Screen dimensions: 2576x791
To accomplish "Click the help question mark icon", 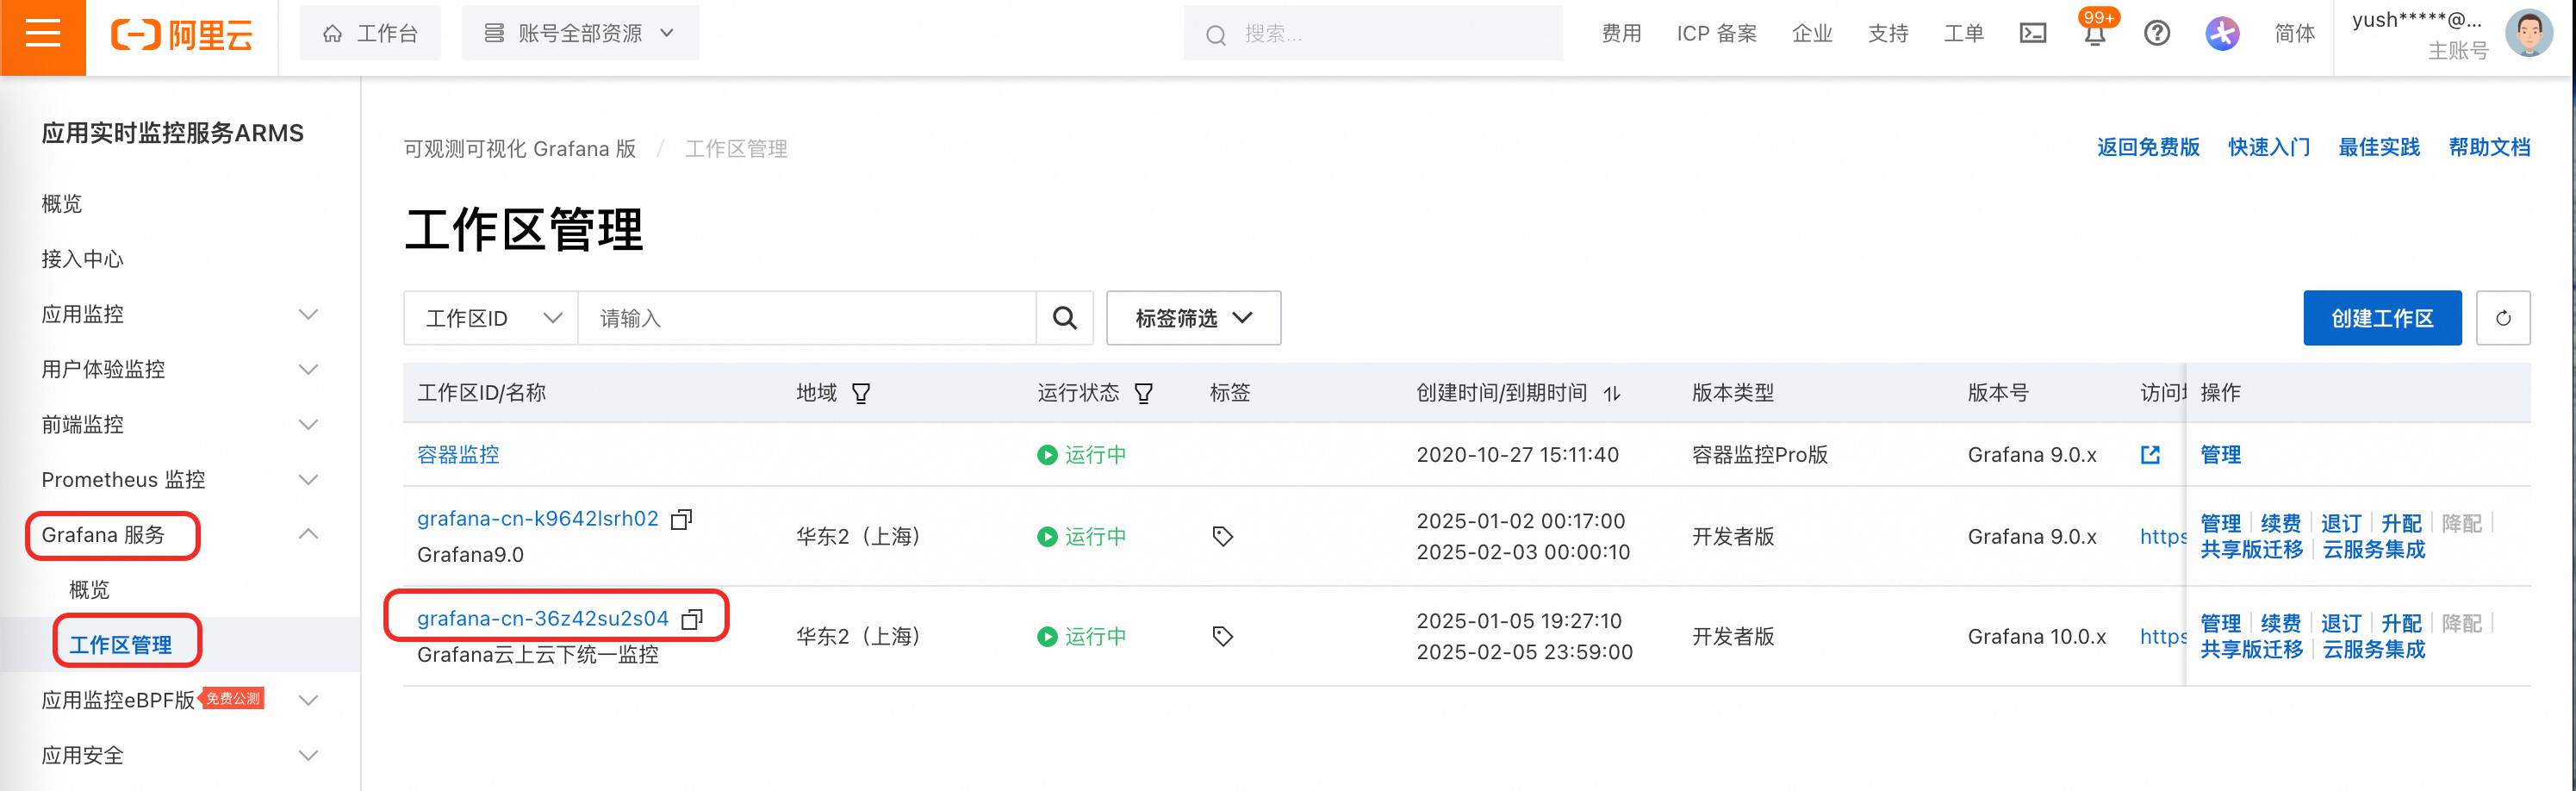I will pos(2157,34).
